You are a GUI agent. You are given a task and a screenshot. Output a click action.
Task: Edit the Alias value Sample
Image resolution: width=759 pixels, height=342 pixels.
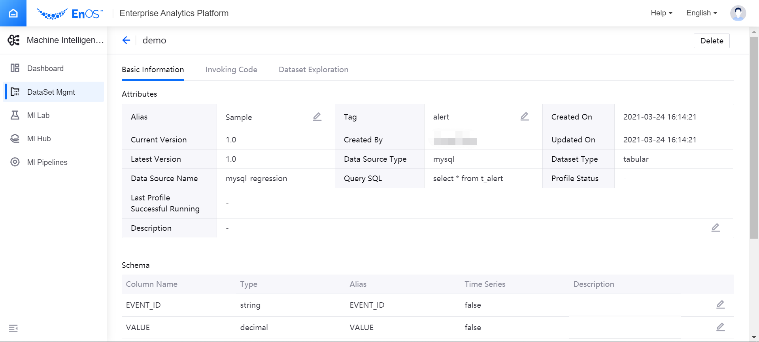click(x=317, y=117)
